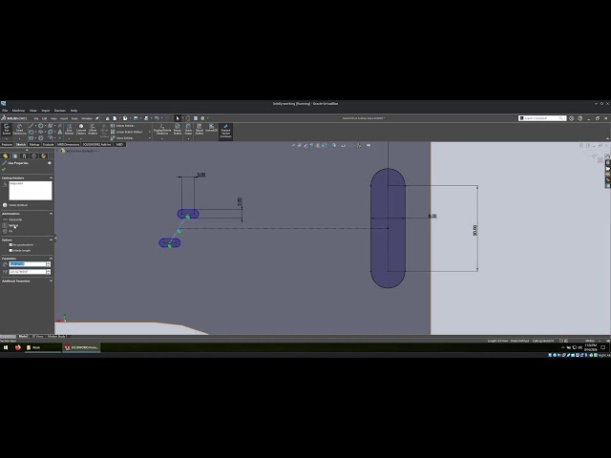Open the FeatureManager design tree tab
611x458 pixels.
[x=5, y=156]
